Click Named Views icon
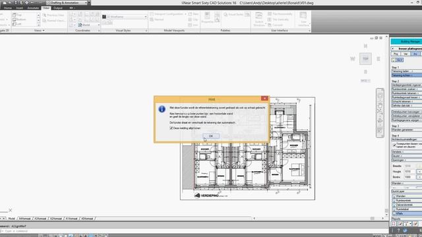Viewport: 422px width, 237px height. coord(44,20)
